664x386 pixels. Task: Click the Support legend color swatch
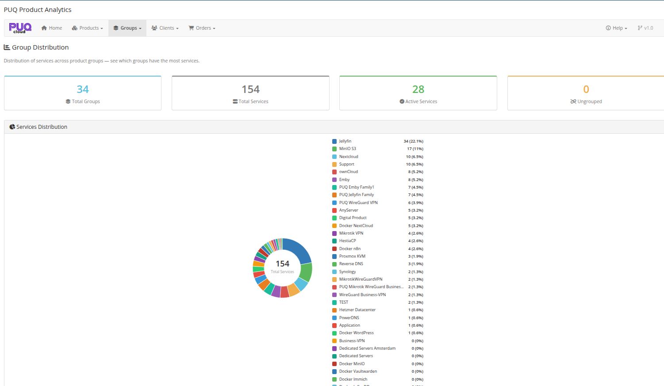click(334, 164)
